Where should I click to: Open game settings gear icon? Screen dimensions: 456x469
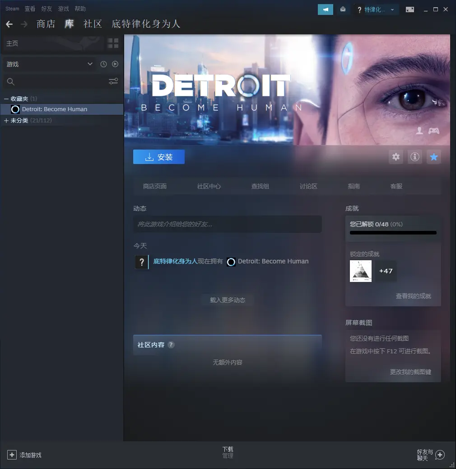point(396,157)
